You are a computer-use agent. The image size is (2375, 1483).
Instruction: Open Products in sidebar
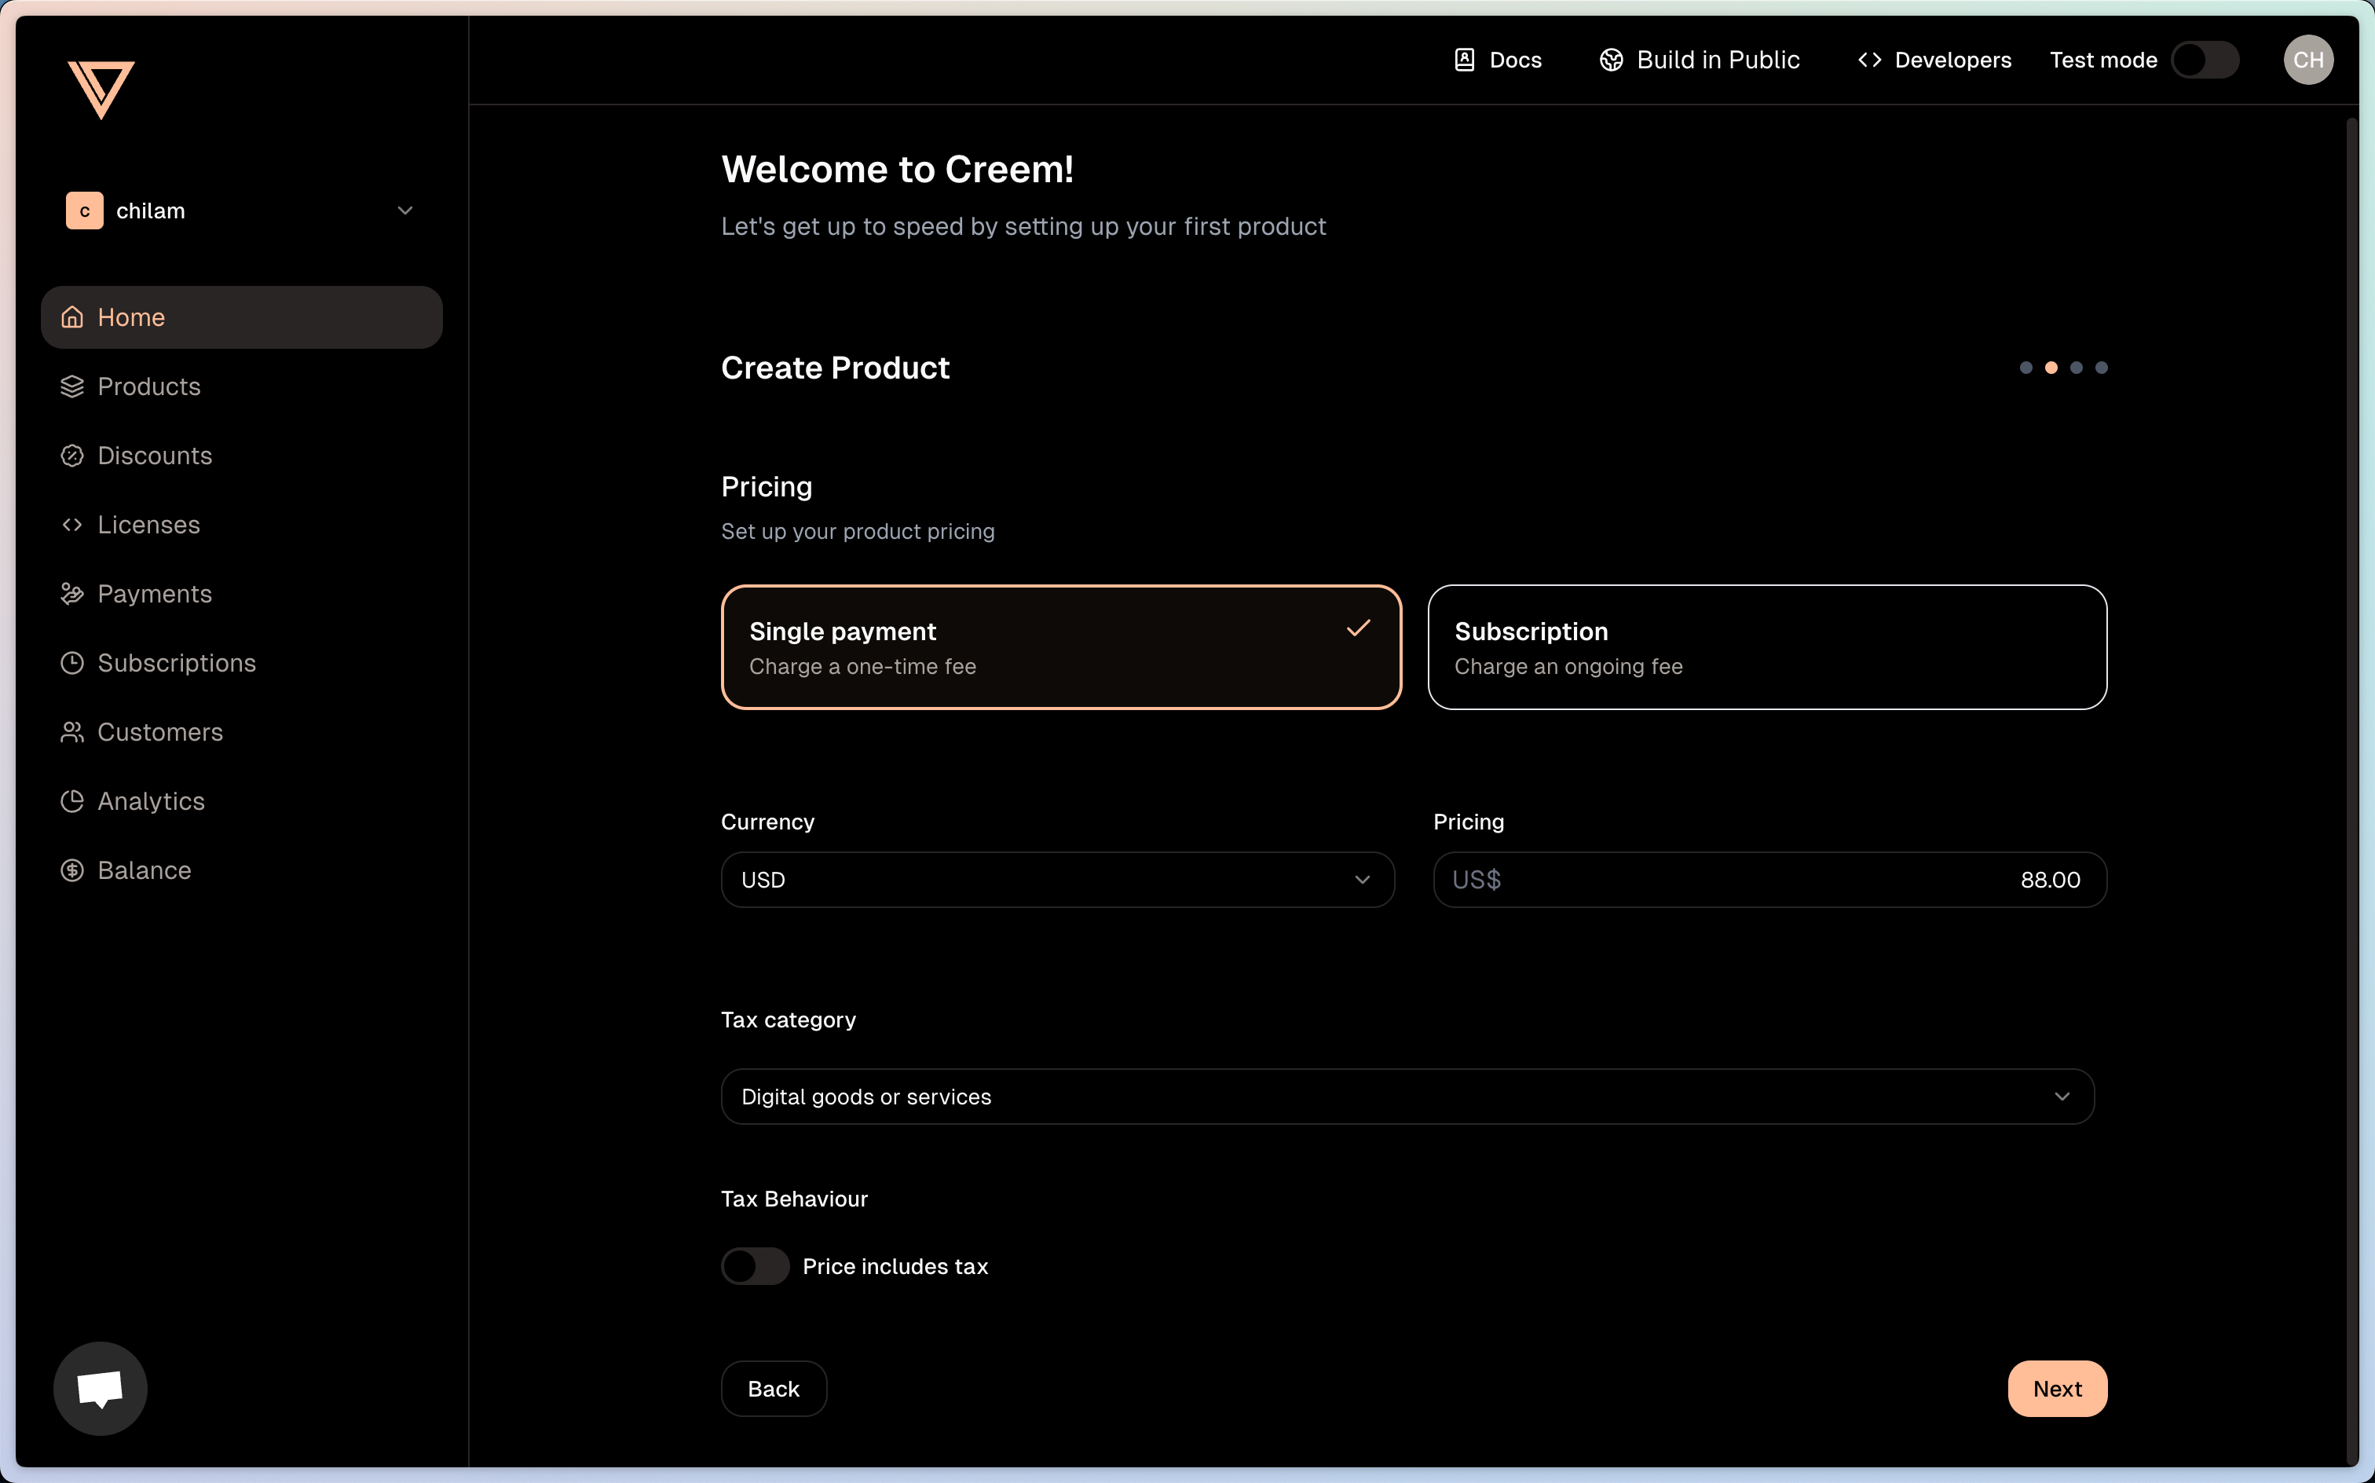click(x=241, y=386)
